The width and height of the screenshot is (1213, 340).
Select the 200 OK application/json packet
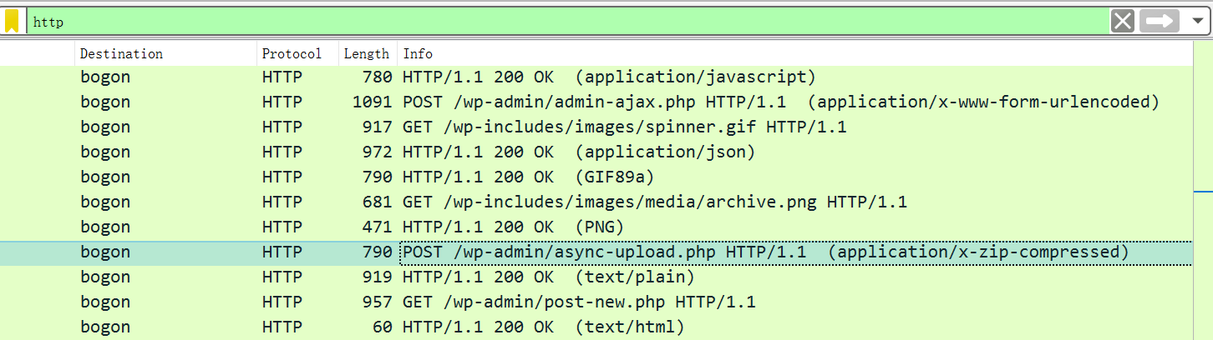[578, 152]
